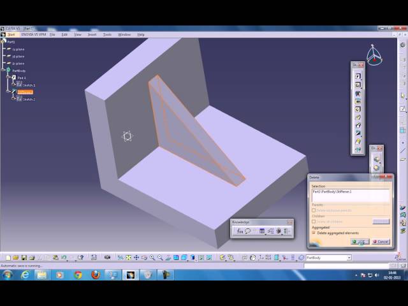This screenshot has width=408, height=306.
Task: Select Sketch.1 in the specification tree
Action: pos(29,85)
